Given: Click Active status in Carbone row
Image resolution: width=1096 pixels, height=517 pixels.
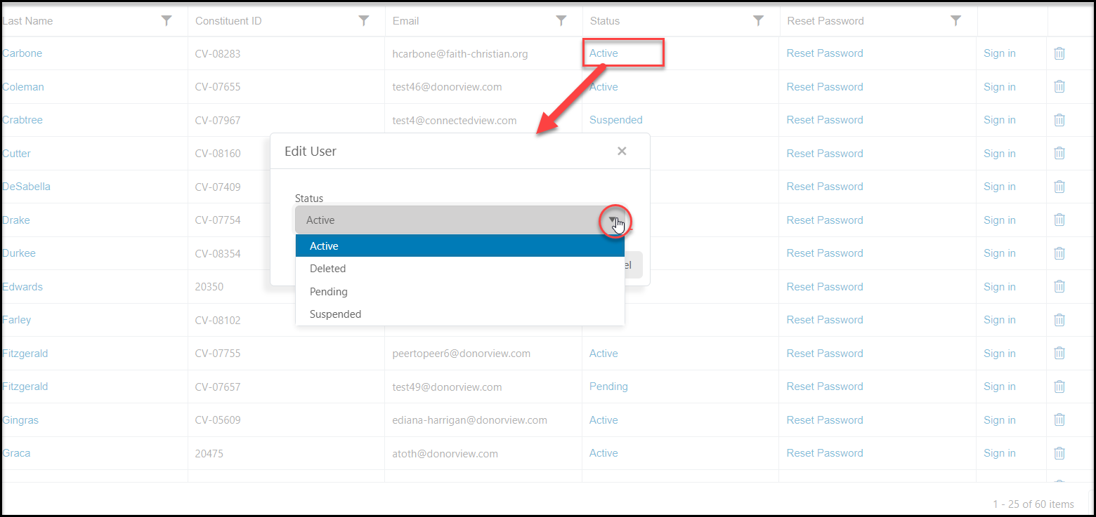Looking at the screenshot, I should tap(604, 53).
